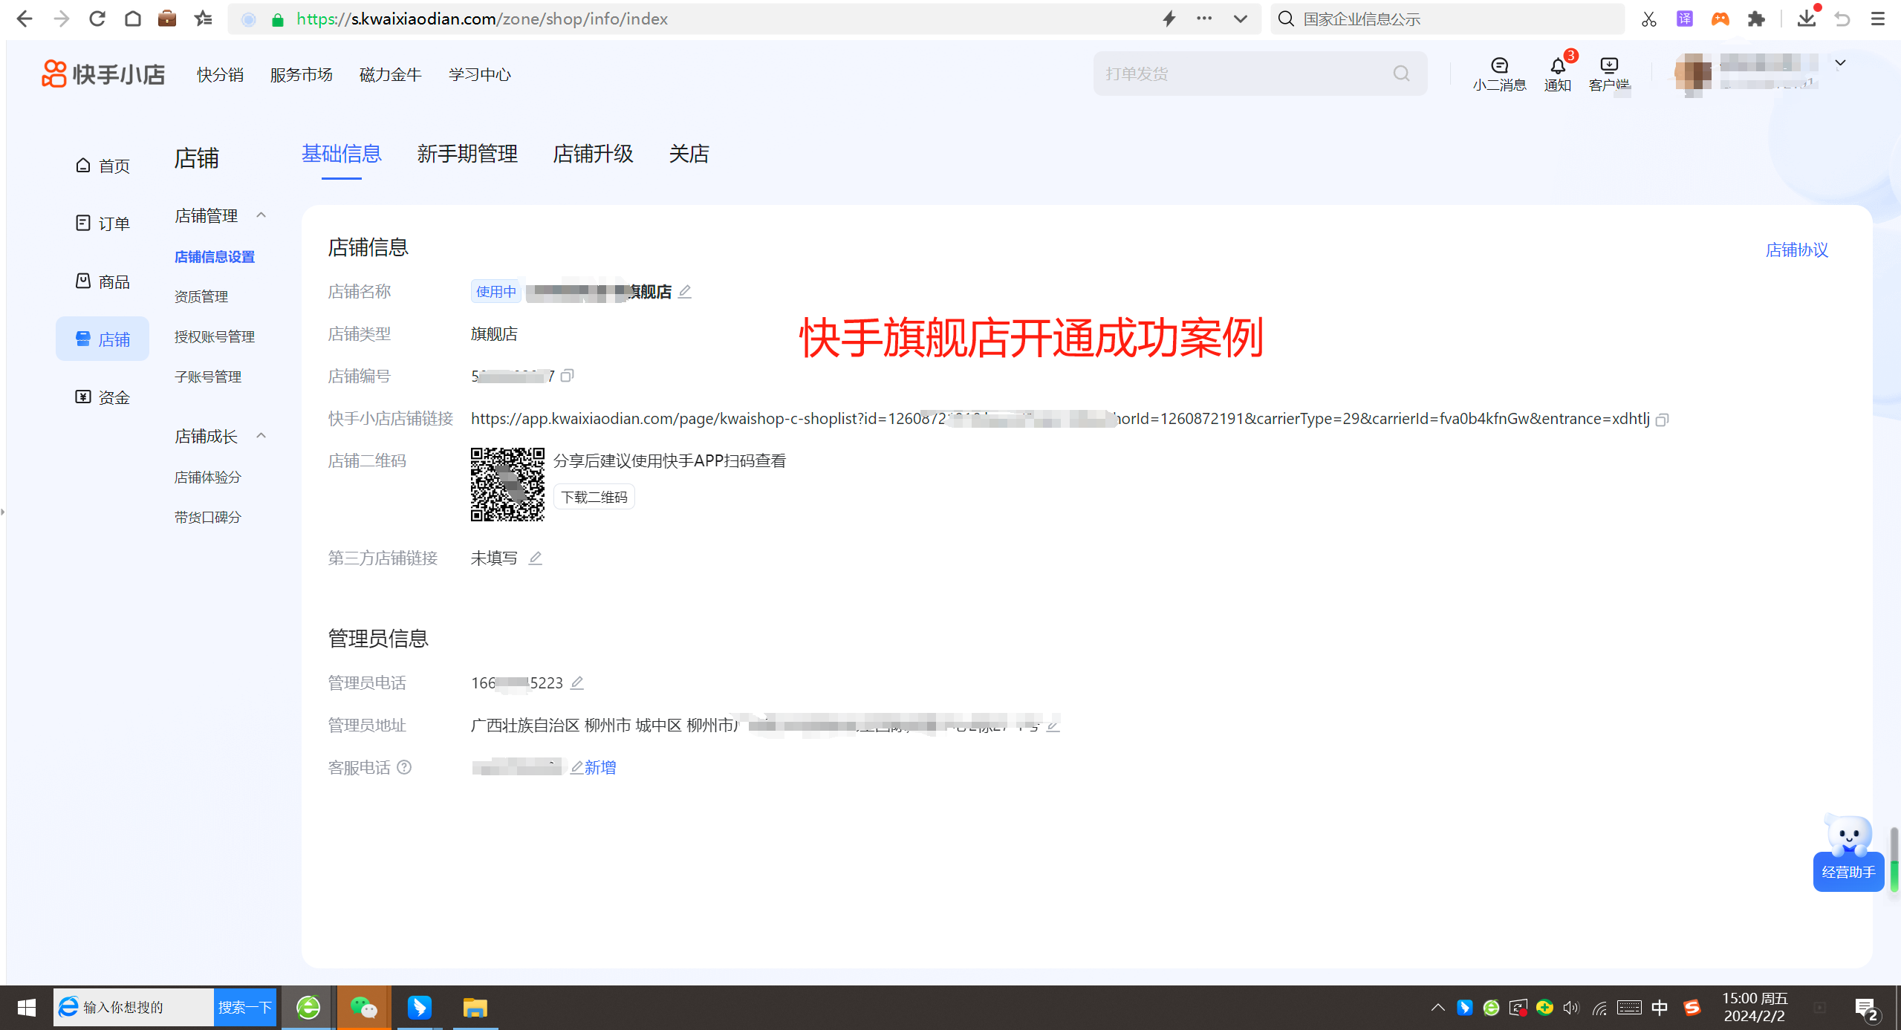Open the puzzle extensions icon
The image size is (1901, 1030).
1756,19
